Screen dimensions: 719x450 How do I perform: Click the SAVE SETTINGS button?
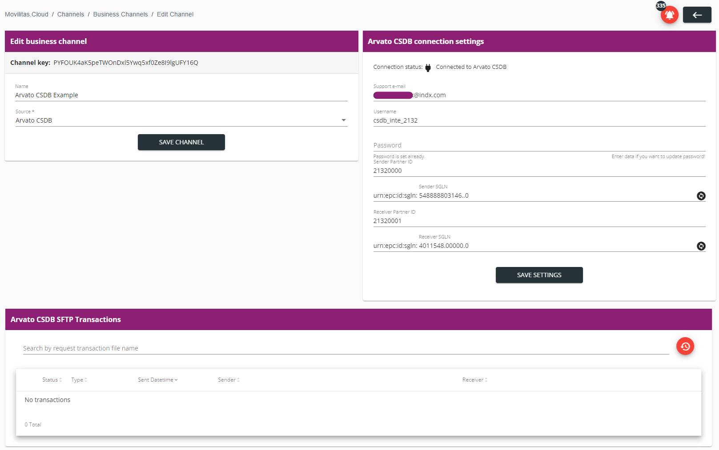coord(539,275)
